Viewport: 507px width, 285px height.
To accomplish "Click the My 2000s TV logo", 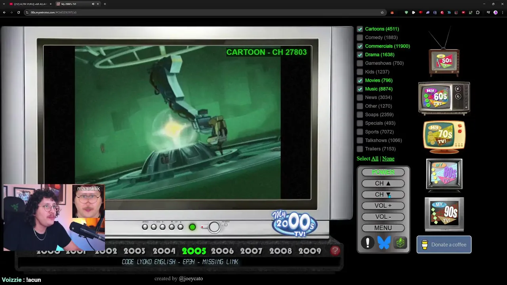I will tap(294, 224).
